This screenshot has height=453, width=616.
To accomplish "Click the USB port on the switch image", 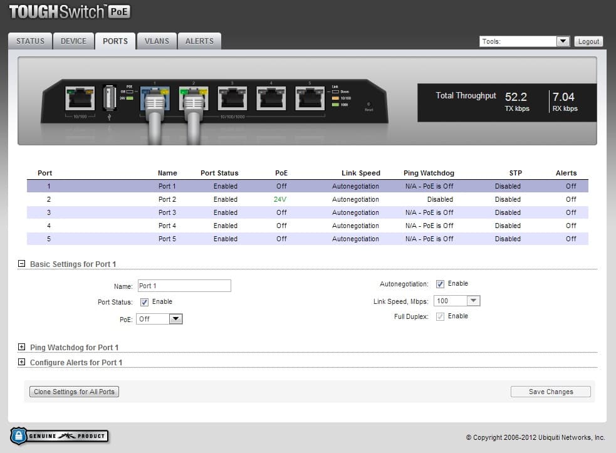I will coord(109,98).
